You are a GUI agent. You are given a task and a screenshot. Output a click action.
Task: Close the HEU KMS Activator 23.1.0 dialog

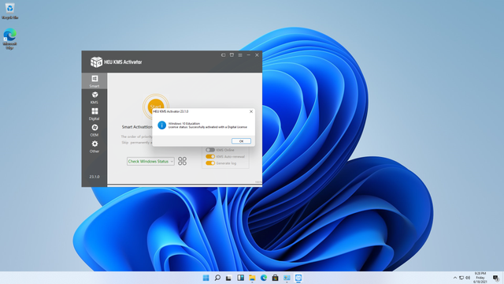[x=251, y=111]
